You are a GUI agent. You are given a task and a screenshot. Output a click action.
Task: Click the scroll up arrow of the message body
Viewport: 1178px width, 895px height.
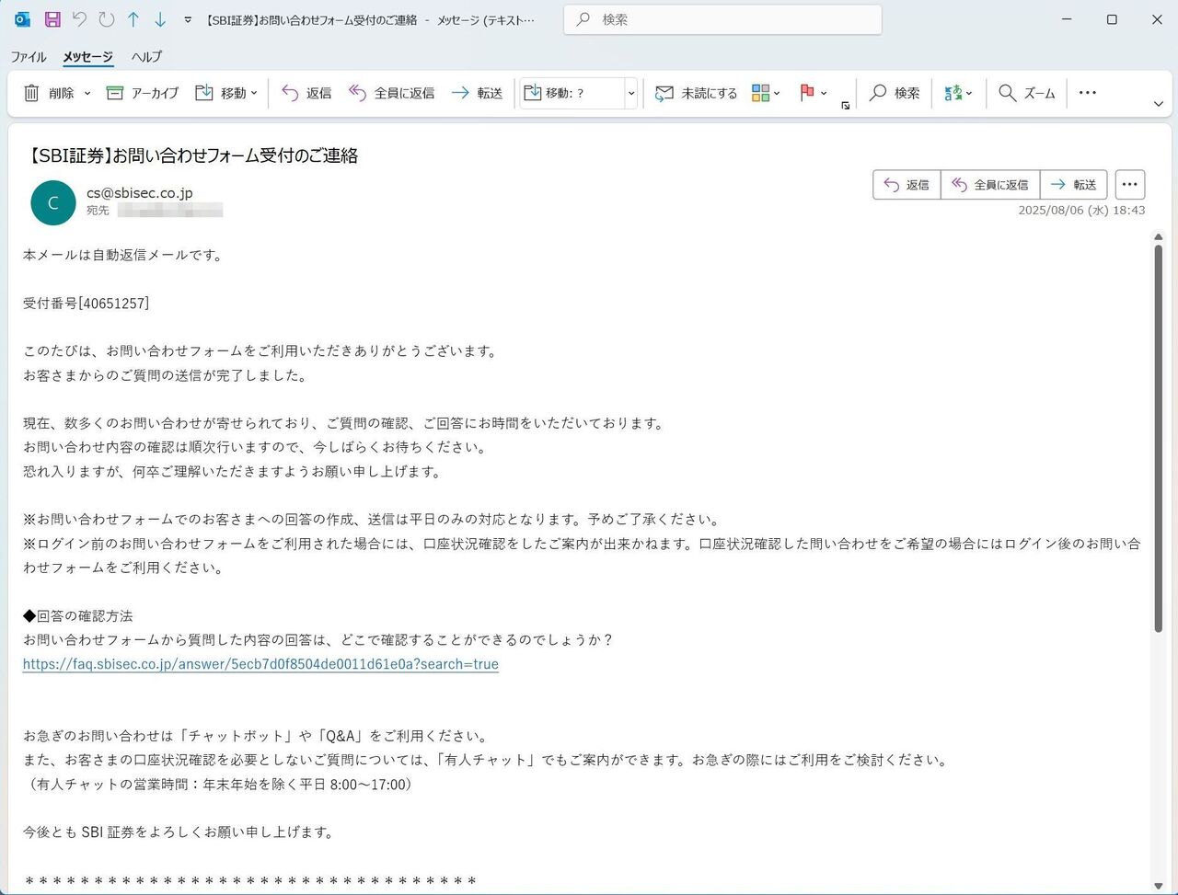(x=1159, y=237)
